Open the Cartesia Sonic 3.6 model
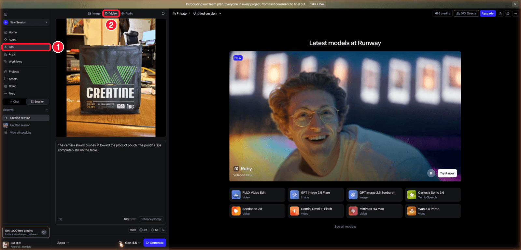 [x=433, y=195]
